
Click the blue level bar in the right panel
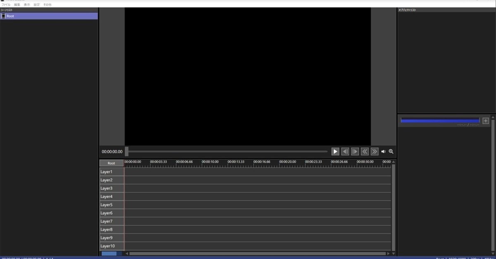coord(439,120)
